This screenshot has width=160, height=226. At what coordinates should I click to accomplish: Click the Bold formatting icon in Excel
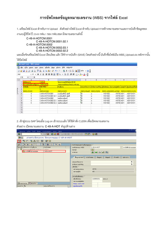point(38,74)
